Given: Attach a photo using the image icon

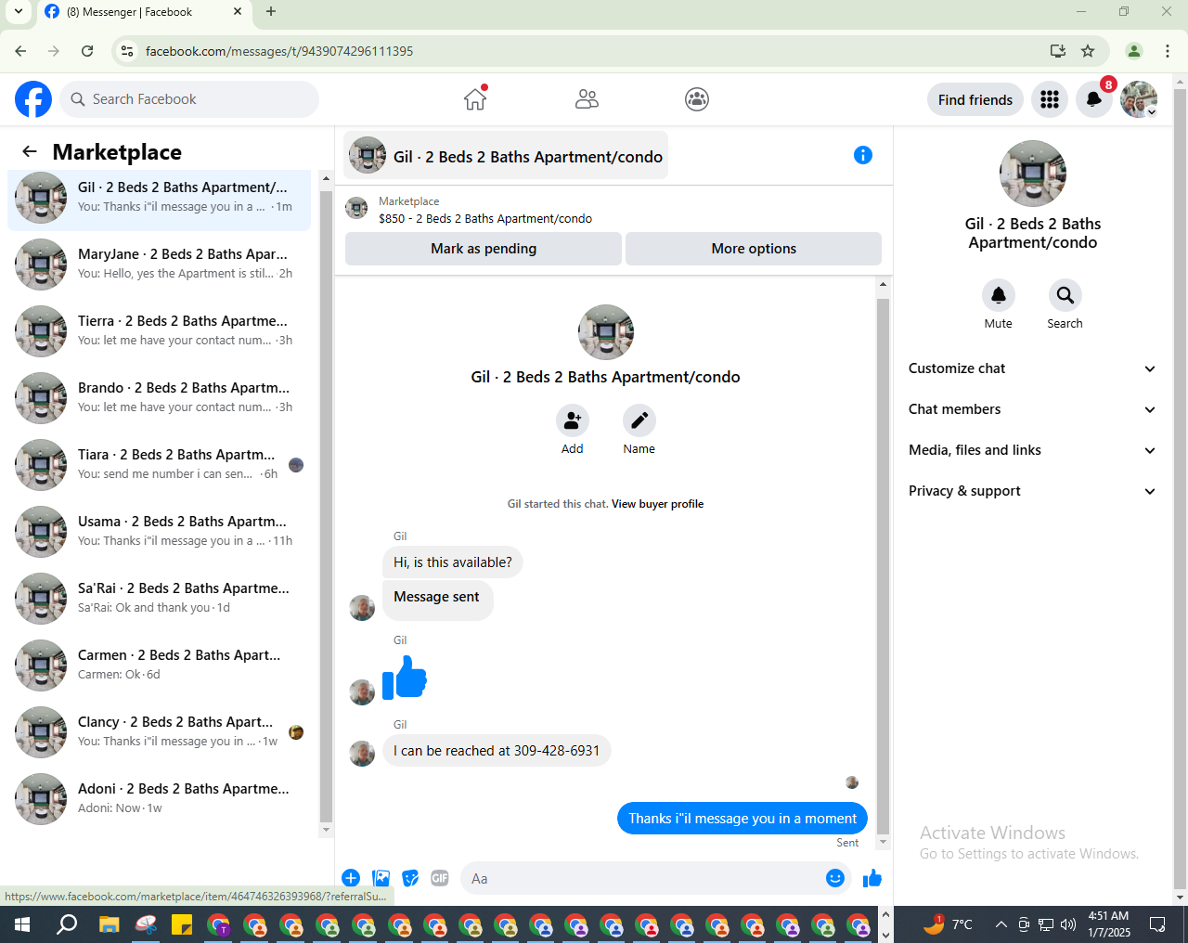Looking at the screenshot, I should pos(381,878).
